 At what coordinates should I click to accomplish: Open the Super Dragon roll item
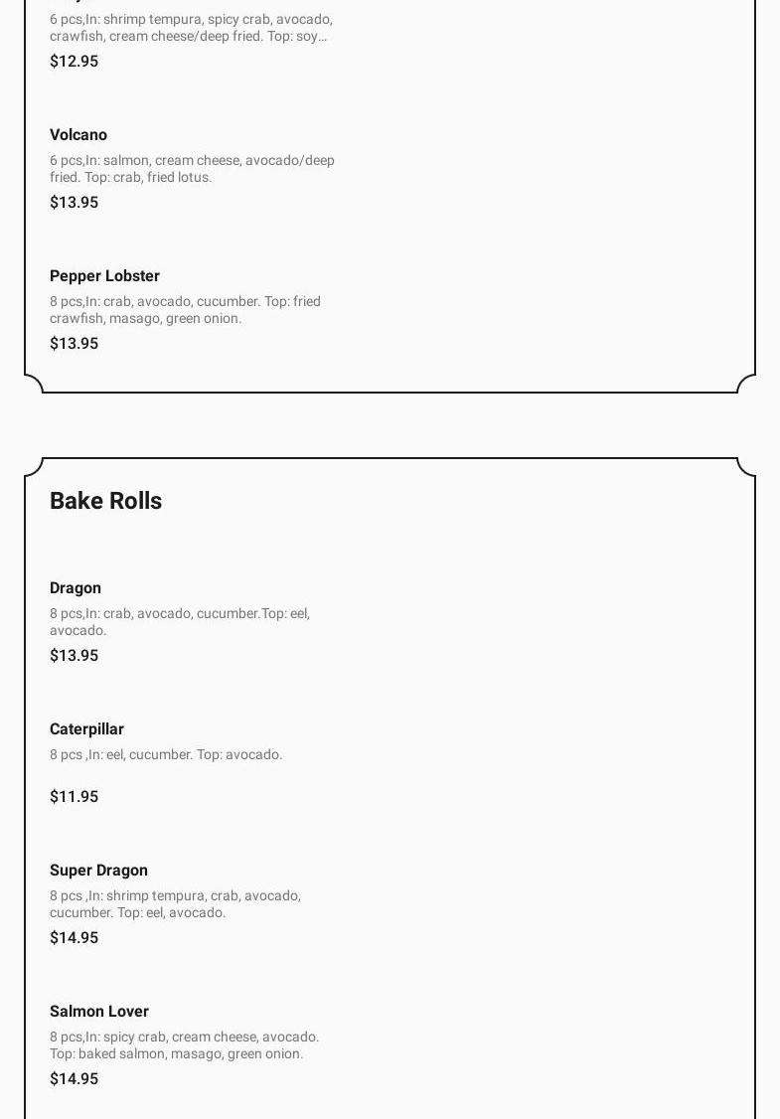(x=98, y=871)
